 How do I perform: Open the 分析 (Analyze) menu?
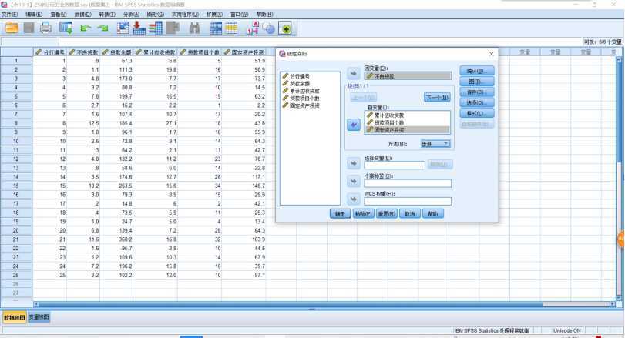point(131,15)
